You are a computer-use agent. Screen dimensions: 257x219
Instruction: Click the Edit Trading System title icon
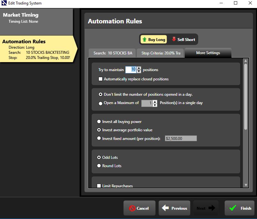(4, 3)
